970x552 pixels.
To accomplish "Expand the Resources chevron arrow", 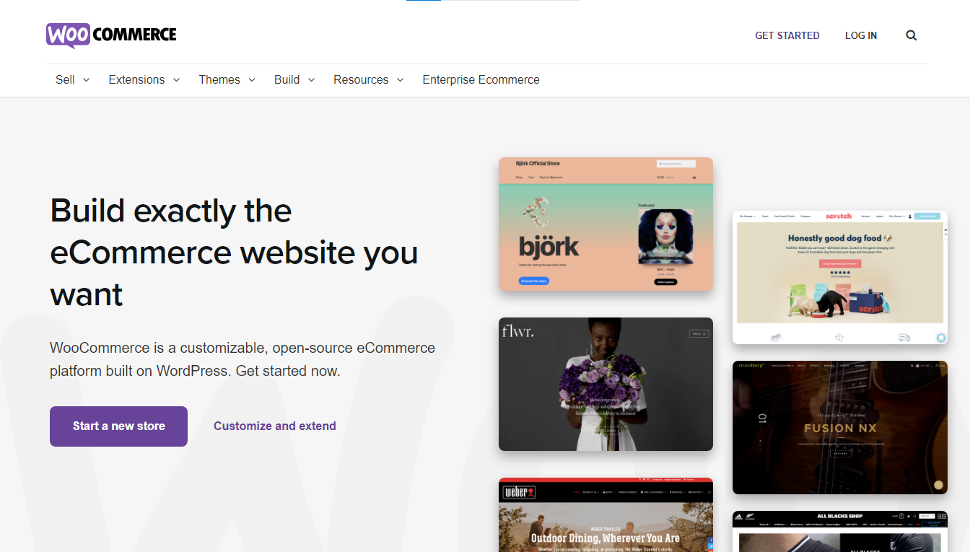I will tap(400, 80).
